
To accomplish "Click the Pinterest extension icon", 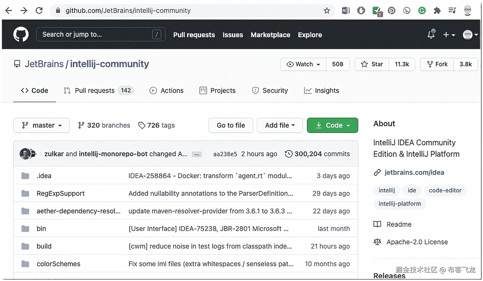I will pos(391,11).
